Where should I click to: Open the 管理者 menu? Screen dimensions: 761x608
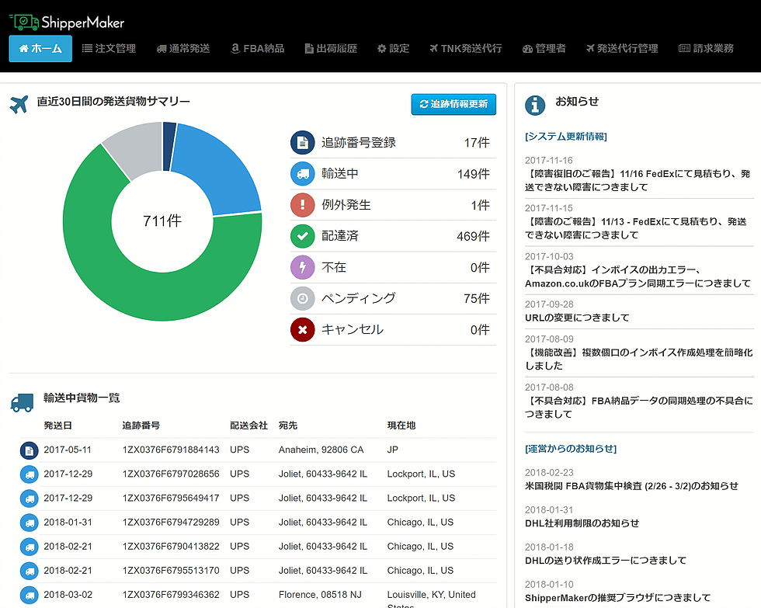544,48
